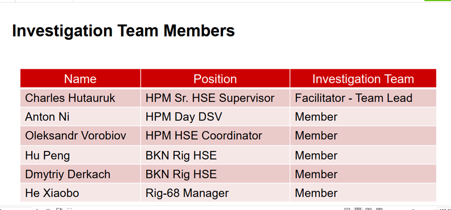This screenshot has height=210, width=451.
Task: Select the continuous scrolling view icon
Action: [x=358, y=209]
